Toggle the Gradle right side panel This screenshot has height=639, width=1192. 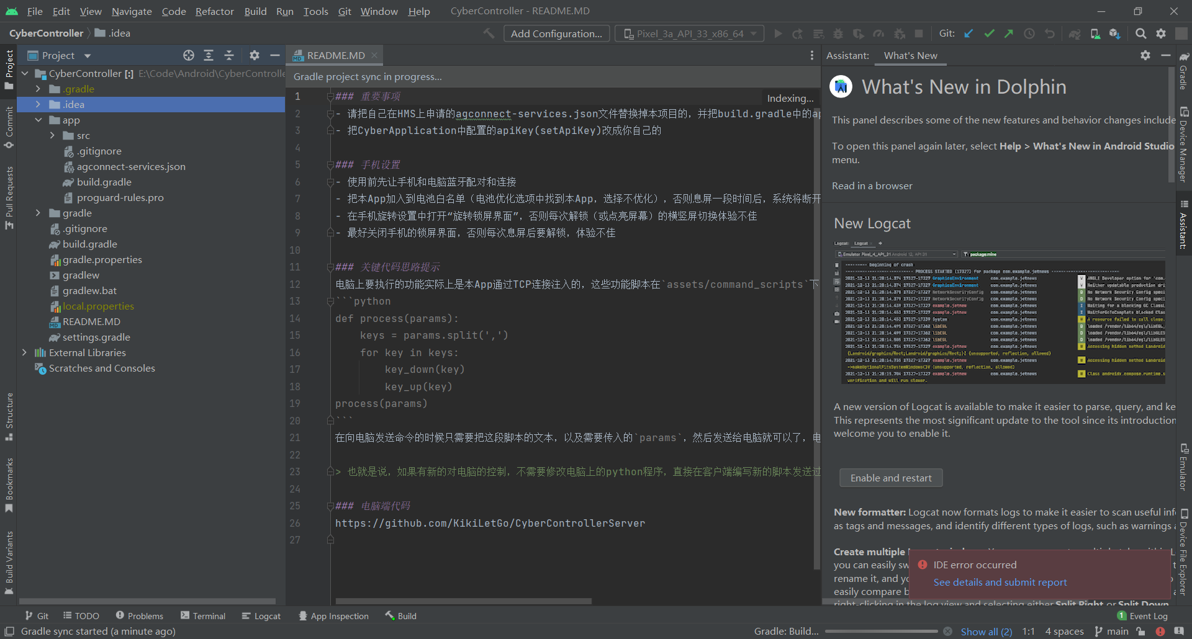pyautogui.click(x=1184, y=71)
